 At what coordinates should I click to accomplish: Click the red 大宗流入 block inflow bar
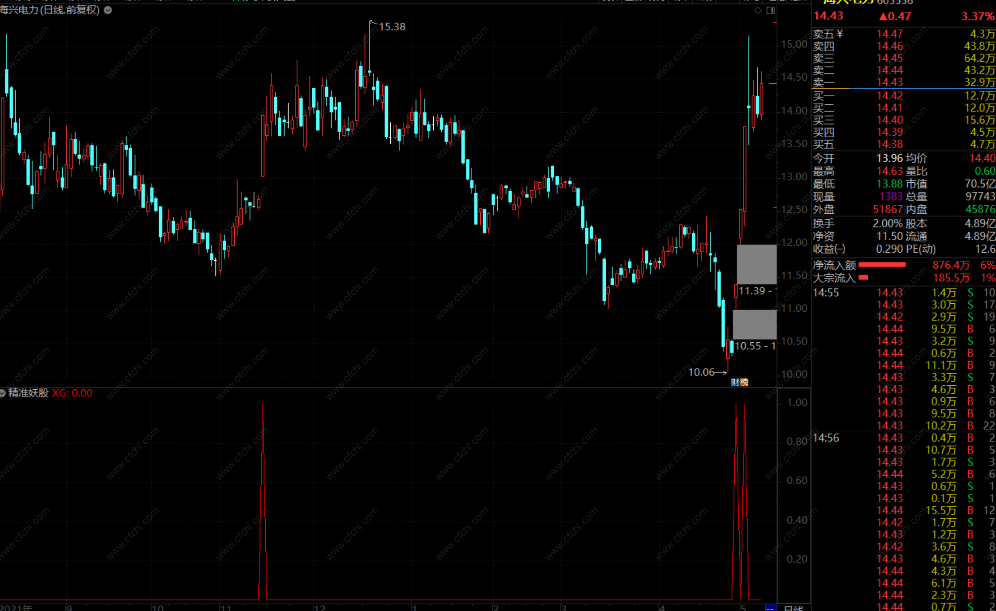tap(863, 278)
